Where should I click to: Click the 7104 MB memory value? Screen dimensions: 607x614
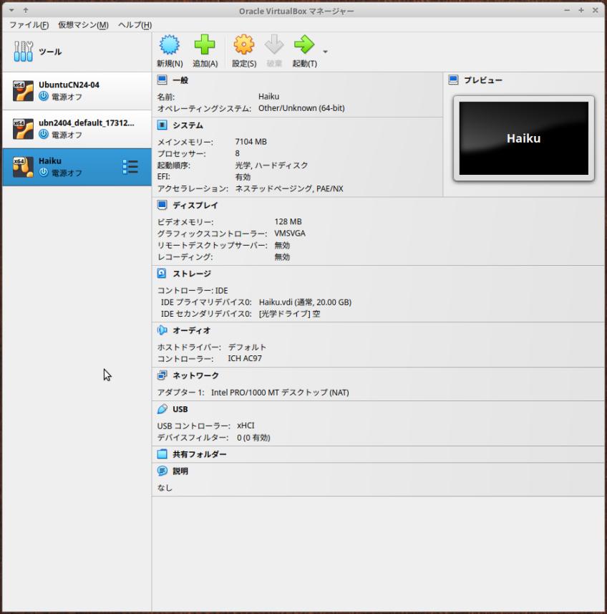click(251, 142)
